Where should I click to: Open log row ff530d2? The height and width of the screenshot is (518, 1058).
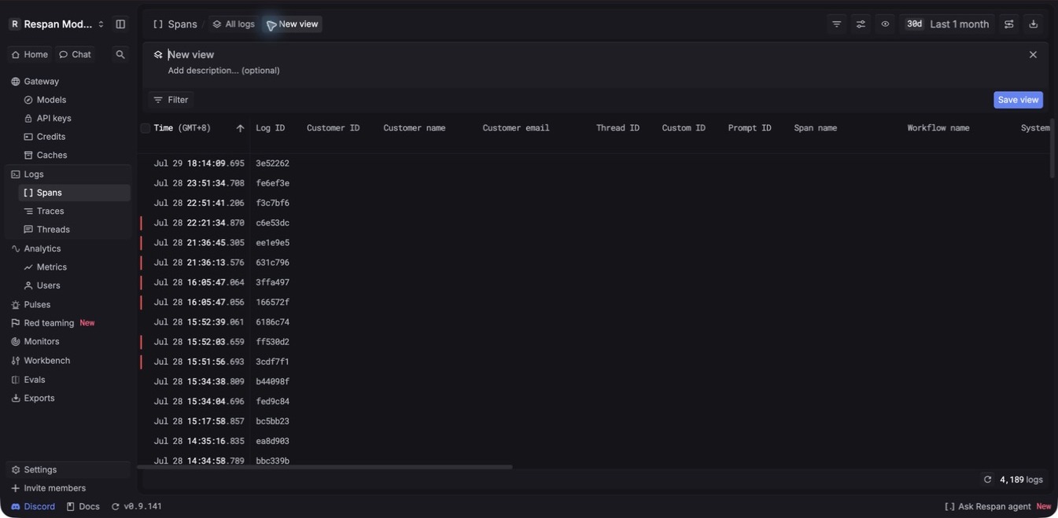coord(594,342)
